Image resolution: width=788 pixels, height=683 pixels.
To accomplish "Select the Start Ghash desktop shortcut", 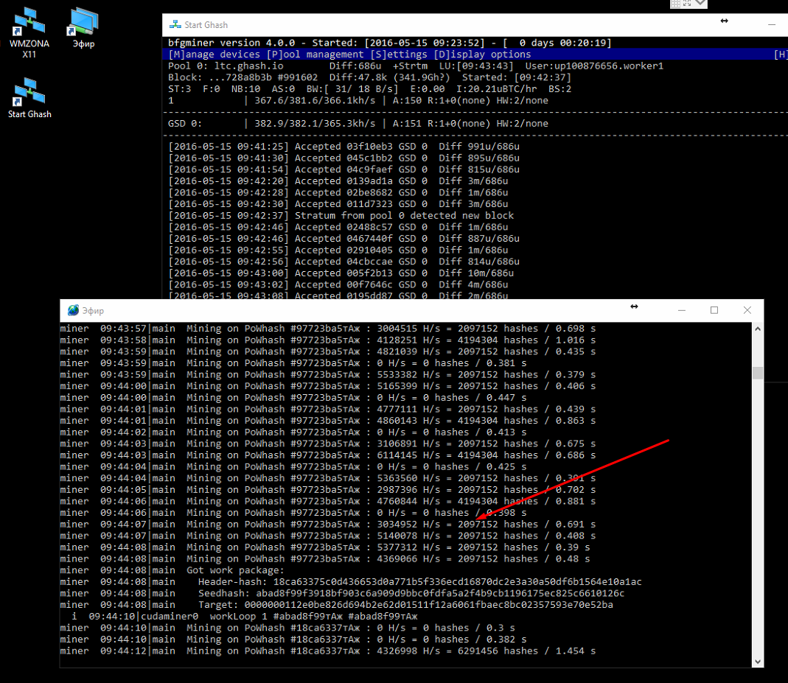I will (29, 95).
